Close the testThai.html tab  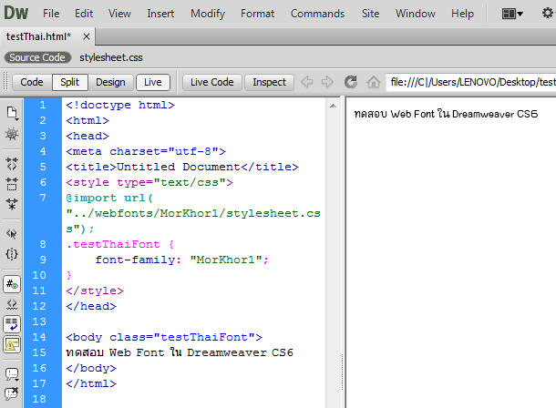coord(87,36)
